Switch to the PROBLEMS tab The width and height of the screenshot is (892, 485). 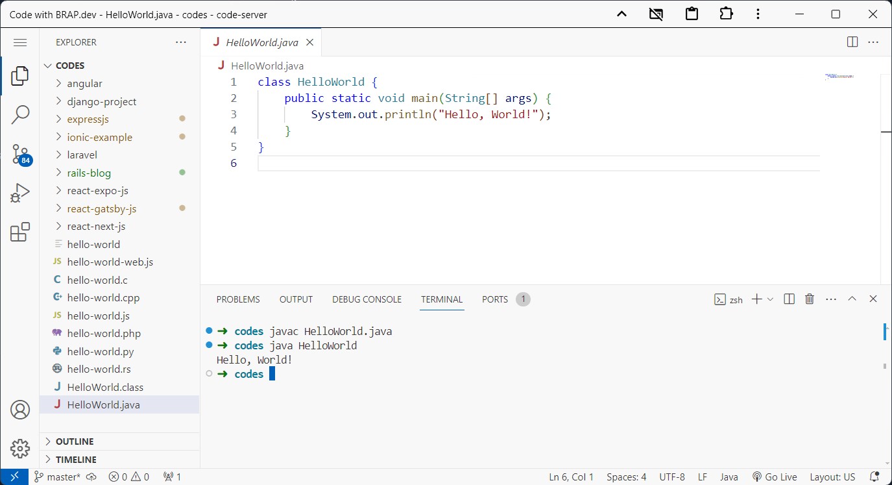point(238,299)
